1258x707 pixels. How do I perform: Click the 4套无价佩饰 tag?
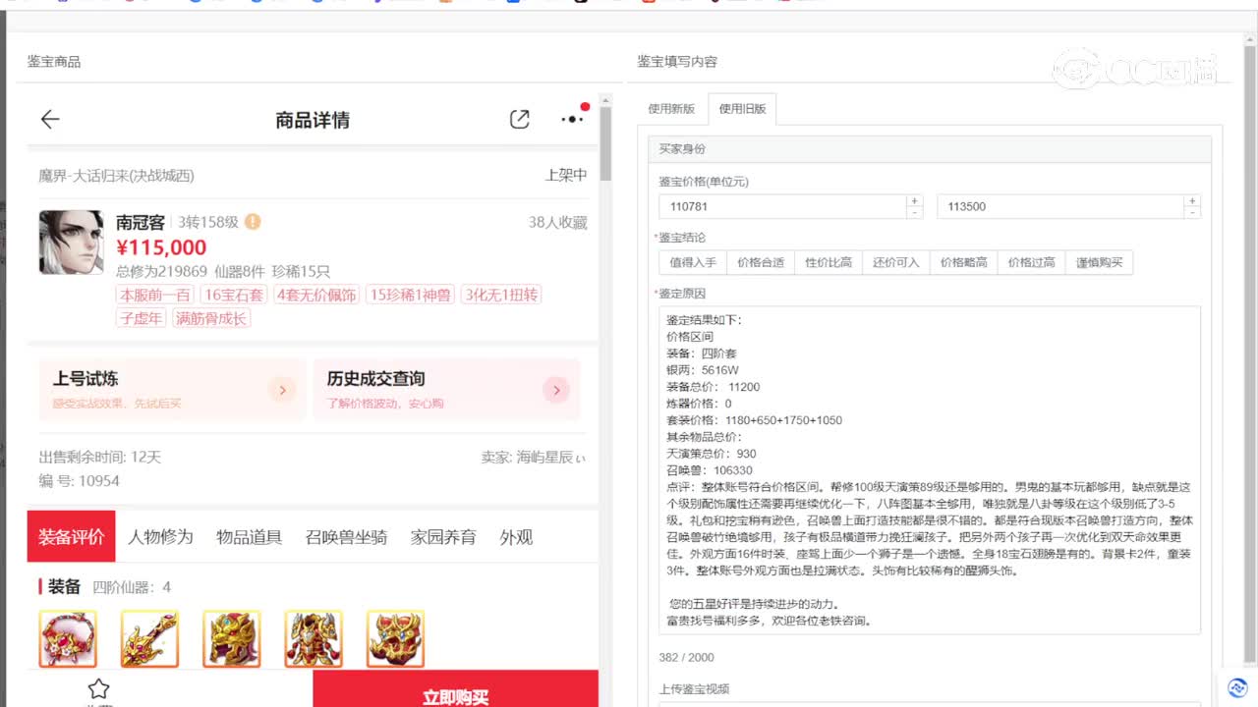316,295
